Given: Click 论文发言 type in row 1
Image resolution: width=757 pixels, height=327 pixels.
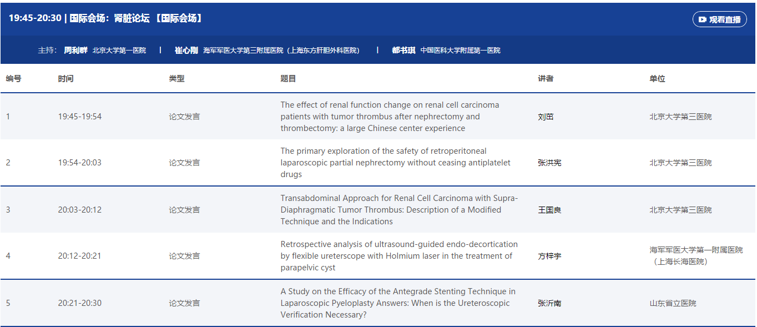Looking at the screenshot, I should pyautogui.click(x=184, y=117).
